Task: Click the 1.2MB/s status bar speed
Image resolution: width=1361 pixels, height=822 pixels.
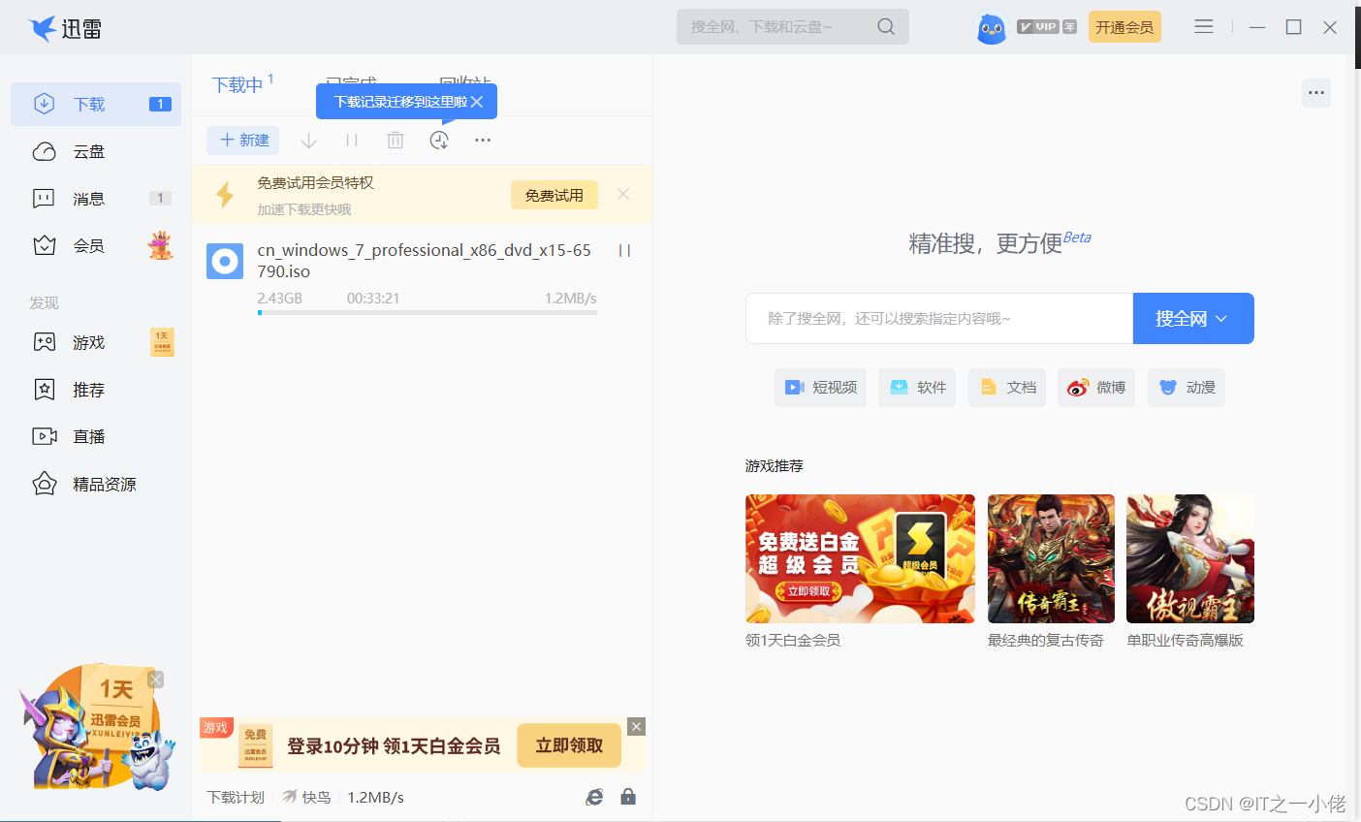Action: (x=376, y=797)
